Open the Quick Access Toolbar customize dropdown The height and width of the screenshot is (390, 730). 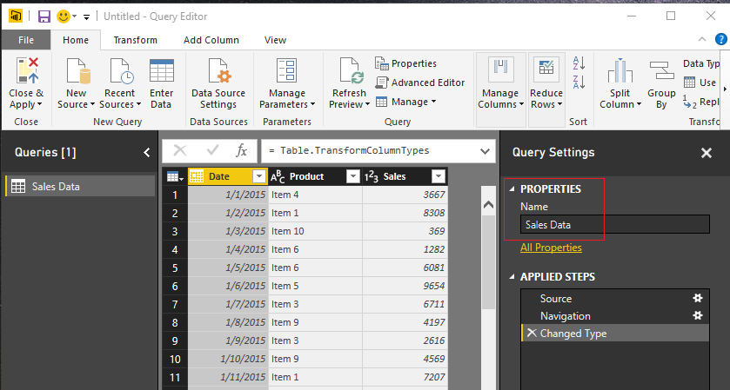tap(87, 17)
